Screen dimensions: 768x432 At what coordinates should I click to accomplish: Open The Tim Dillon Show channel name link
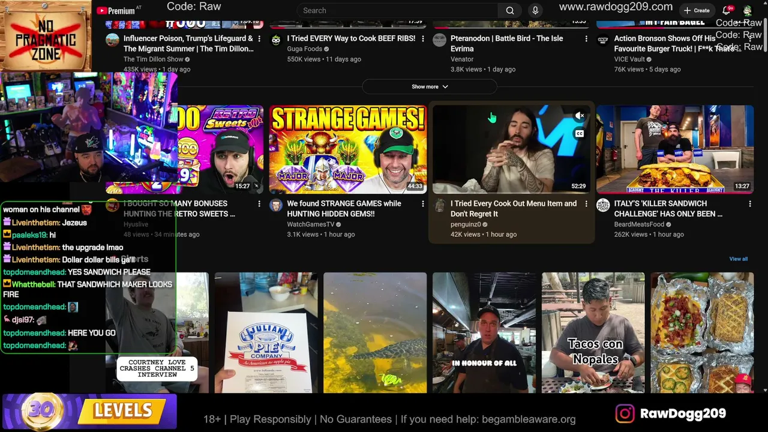coord(154,59)
